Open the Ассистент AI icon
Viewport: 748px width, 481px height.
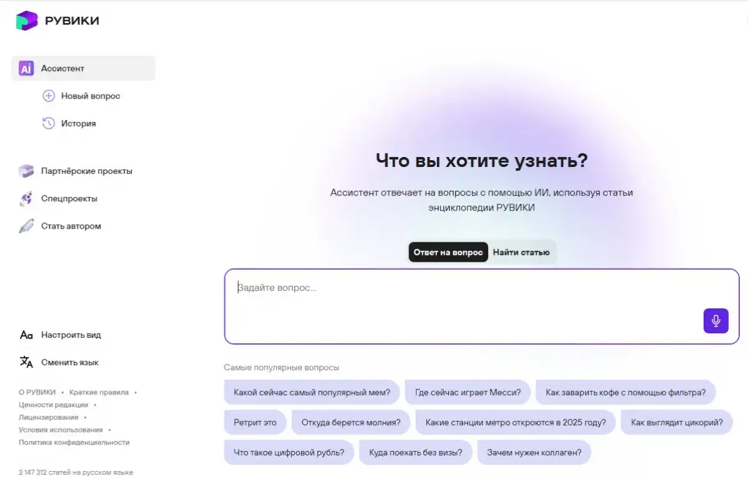point(26,69)
